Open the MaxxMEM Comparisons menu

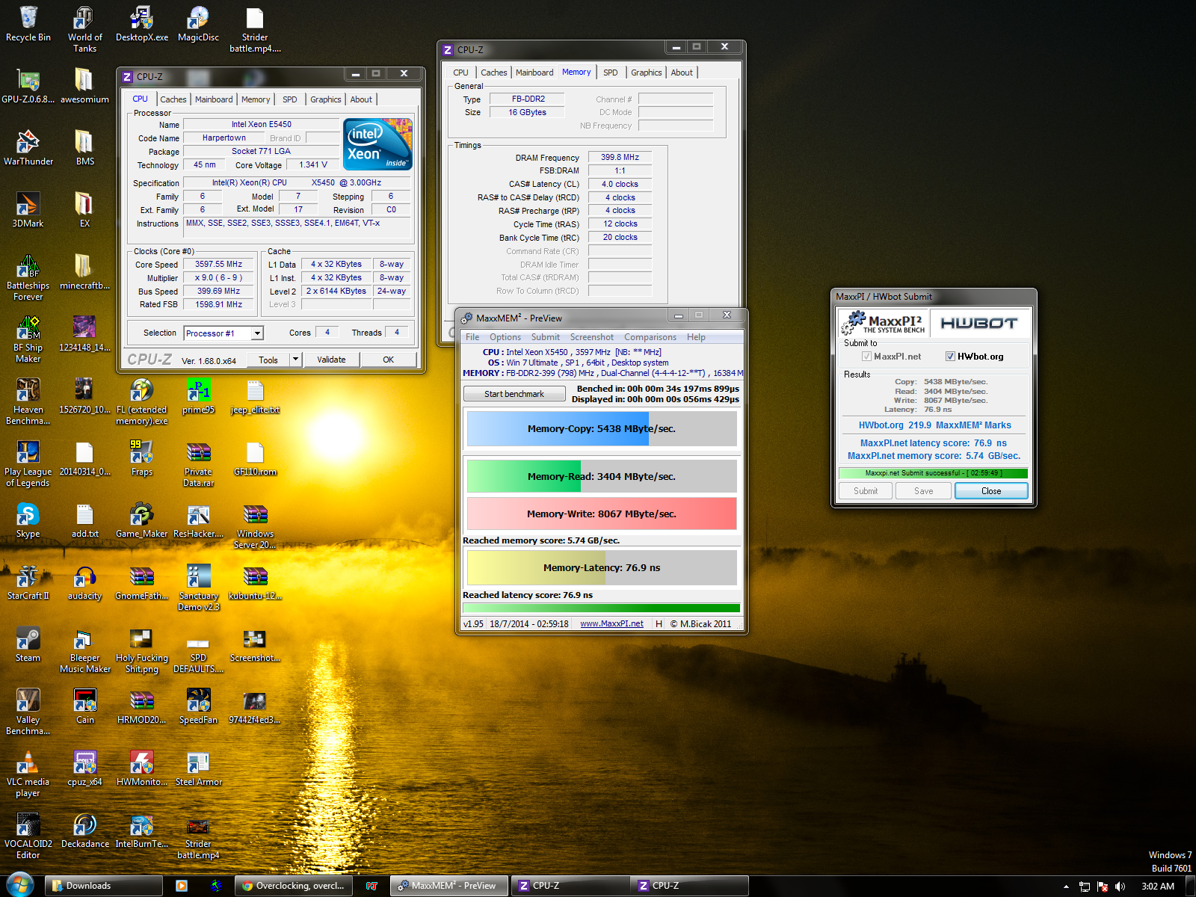[650, 337]
